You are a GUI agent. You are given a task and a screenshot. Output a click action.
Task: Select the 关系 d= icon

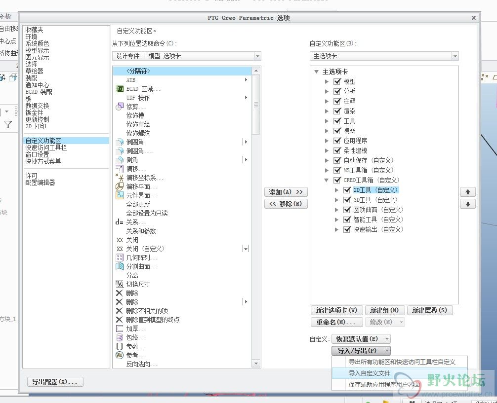coord(119,222)
